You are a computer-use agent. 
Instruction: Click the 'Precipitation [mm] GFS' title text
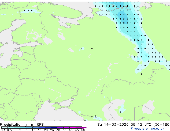pyautogui.click(x=22, y=125)
